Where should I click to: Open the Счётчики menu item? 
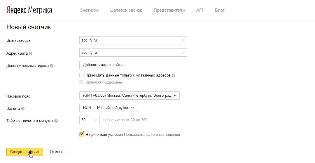[89, 10]
